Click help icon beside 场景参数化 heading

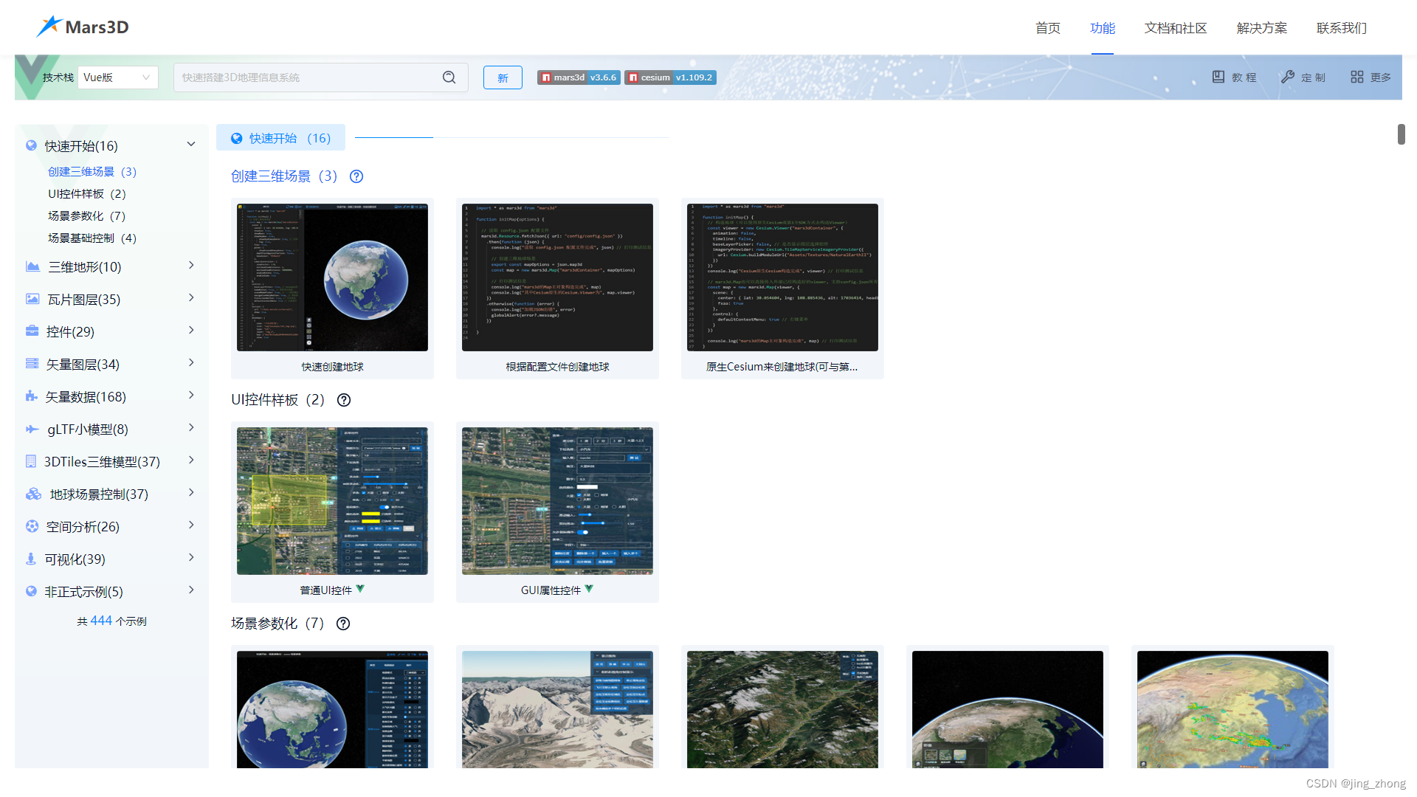(343, 624)
